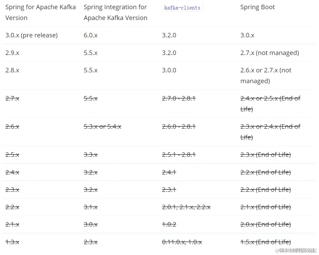The width and height of the screenshot is (319, 255).
Task: Select the "6.0.x" integration version cell
Action: [91, 35]
